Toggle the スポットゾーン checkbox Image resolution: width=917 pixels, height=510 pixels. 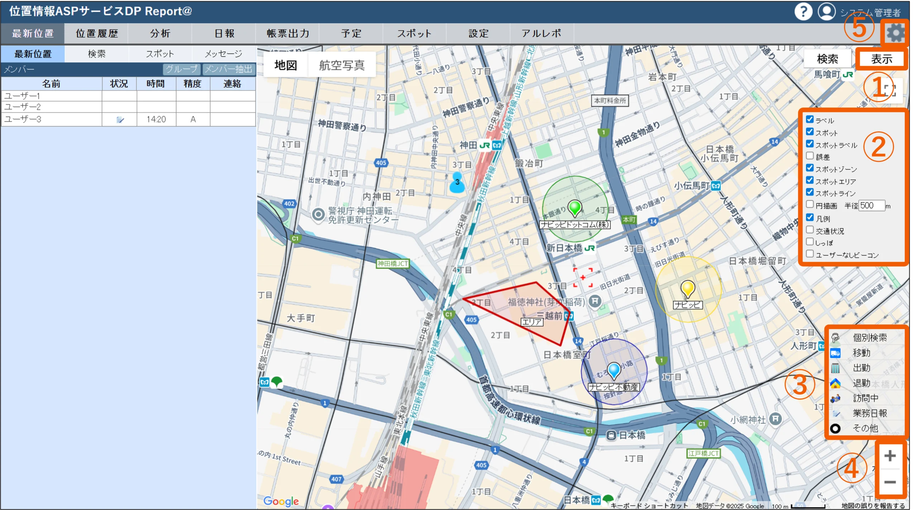tap(809, 168)
